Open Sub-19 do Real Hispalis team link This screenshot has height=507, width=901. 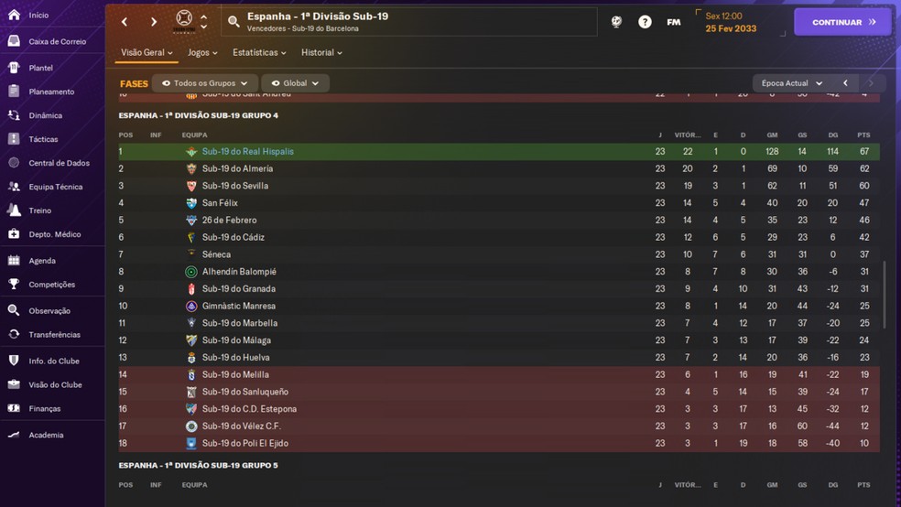click(247, 152)
